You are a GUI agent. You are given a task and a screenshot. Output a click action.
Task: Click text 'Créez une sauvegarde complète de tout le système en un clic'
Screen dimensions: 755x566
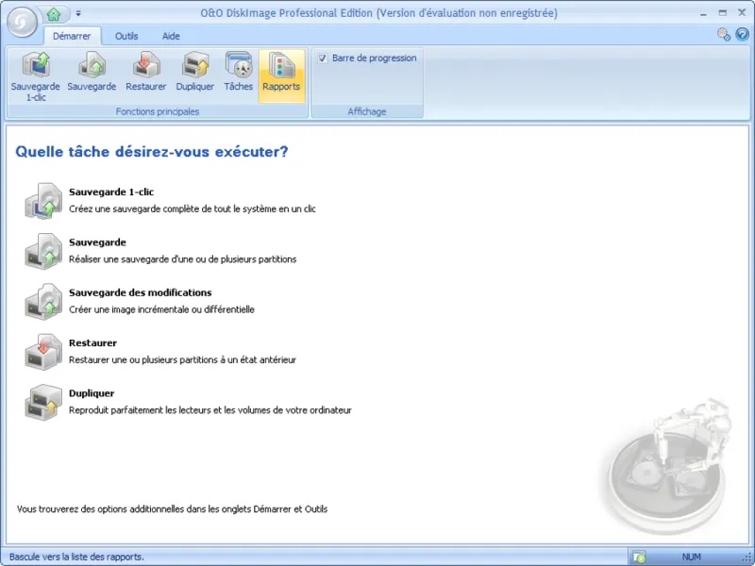tap(193, 208)
